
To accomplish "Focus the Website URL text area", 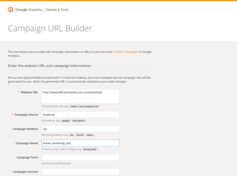I will tap(81, 97).
